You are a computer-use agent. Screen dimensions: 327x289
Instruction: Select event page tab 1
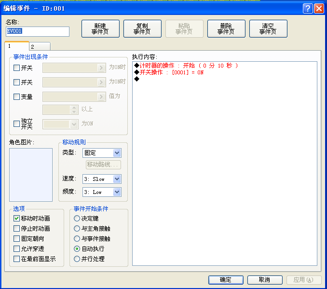pyautogui.click(x=17, y=46)
